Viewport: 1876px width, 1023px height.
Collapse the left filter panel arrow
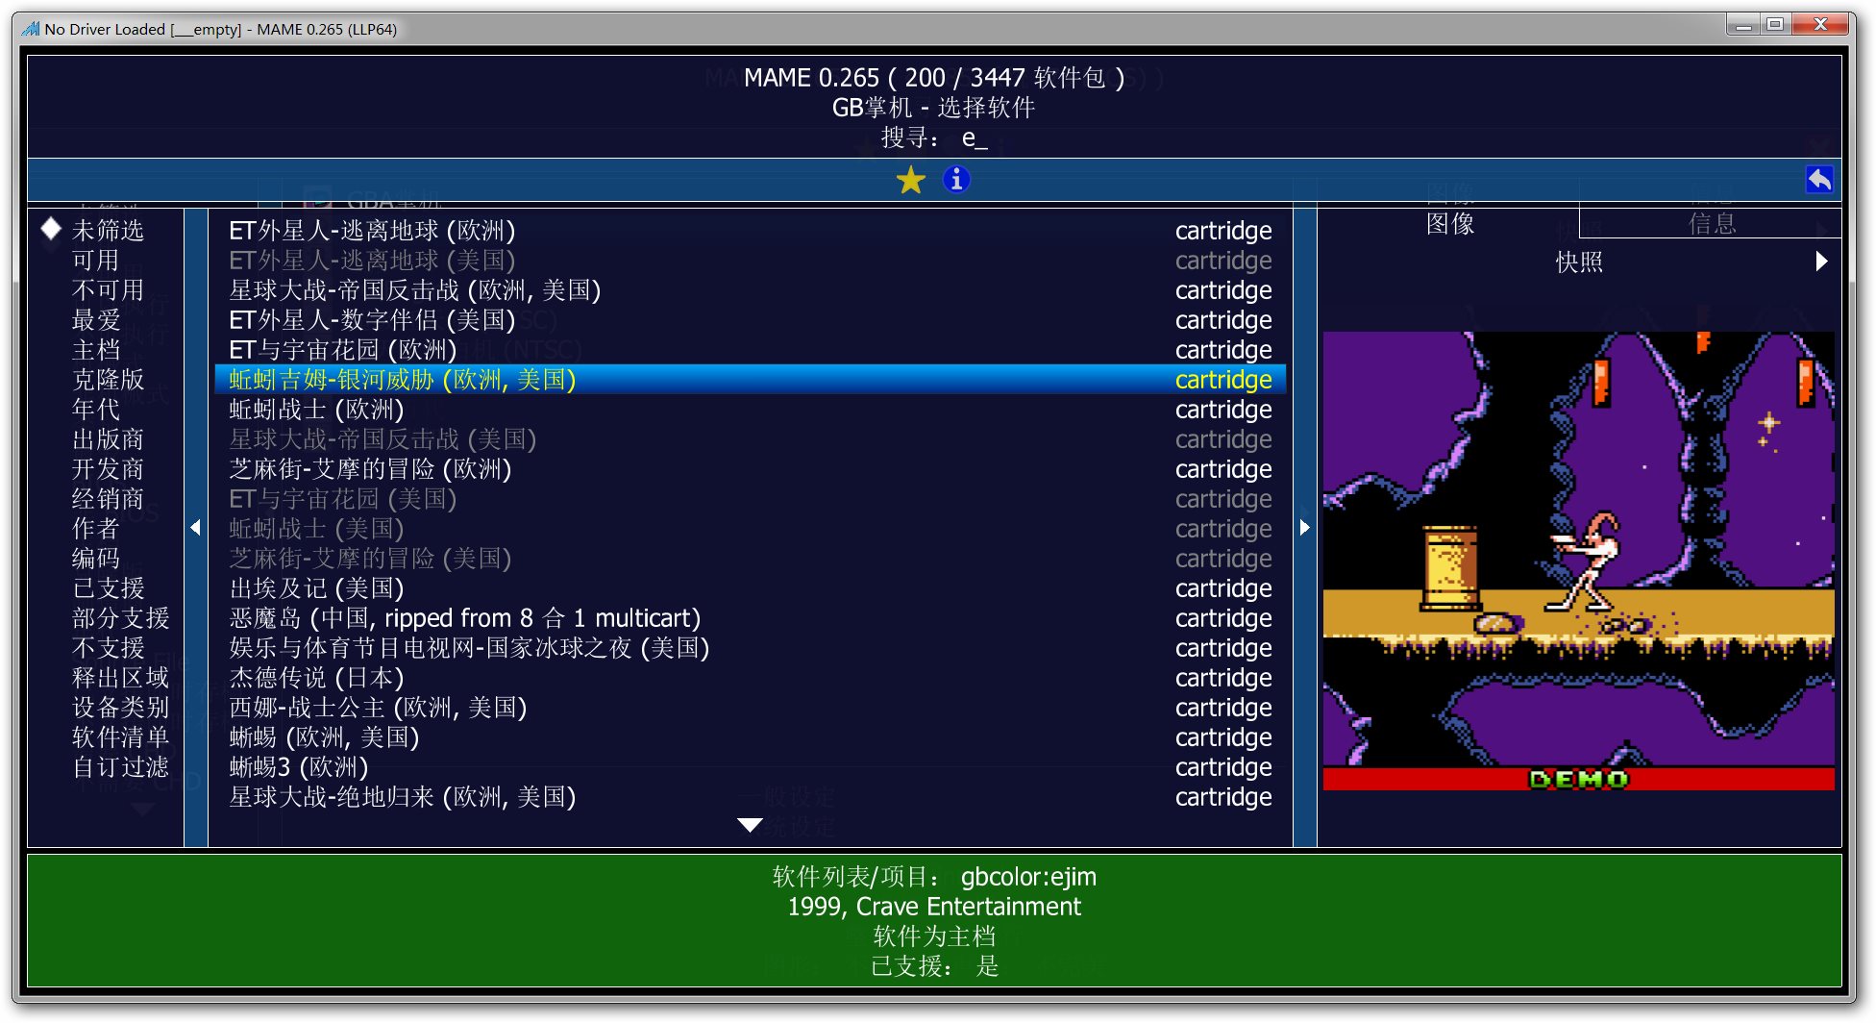[196, 527]
